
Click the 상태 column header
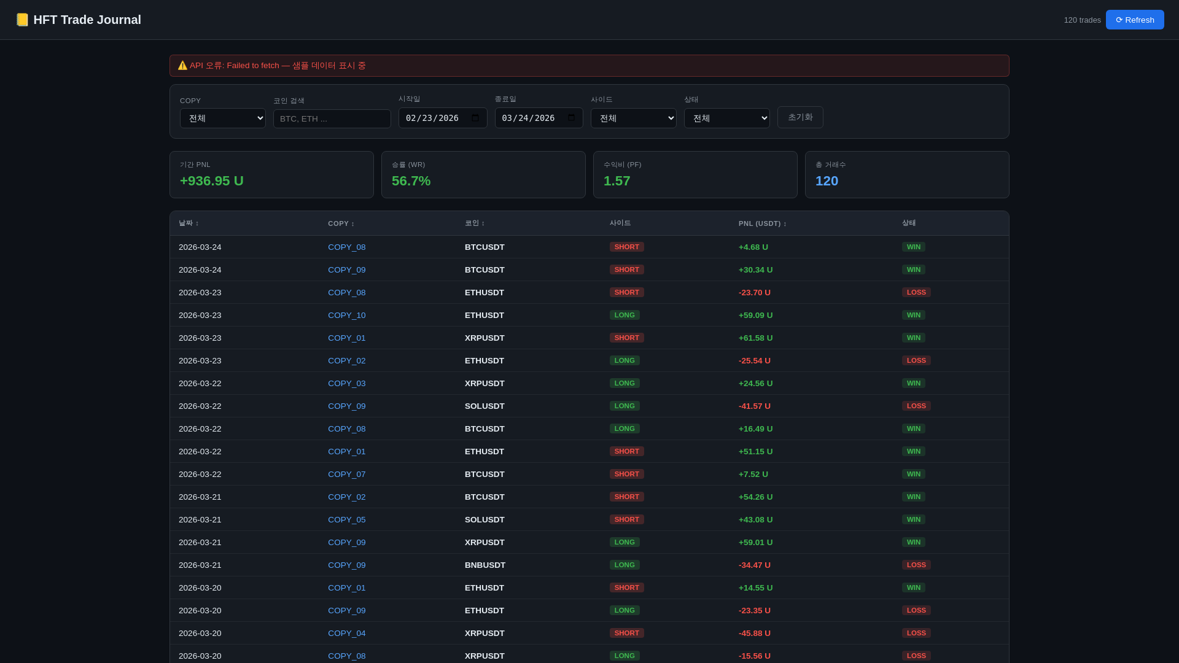909,223
